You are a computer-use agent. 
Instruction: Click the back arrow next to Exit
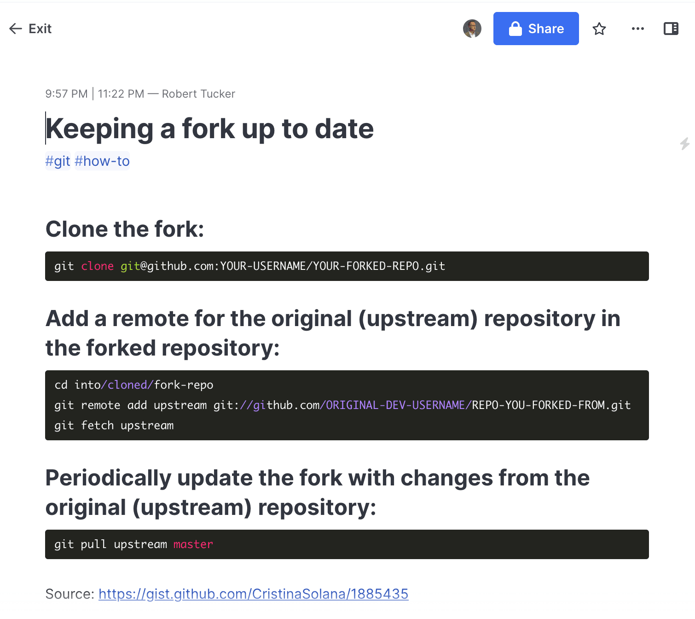coord(16,29)
